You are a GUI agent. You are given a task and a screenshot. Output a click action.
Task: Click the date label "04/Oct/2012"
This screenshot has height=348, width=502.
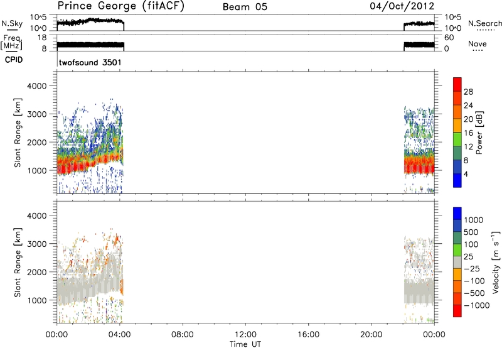pos(402,6)
